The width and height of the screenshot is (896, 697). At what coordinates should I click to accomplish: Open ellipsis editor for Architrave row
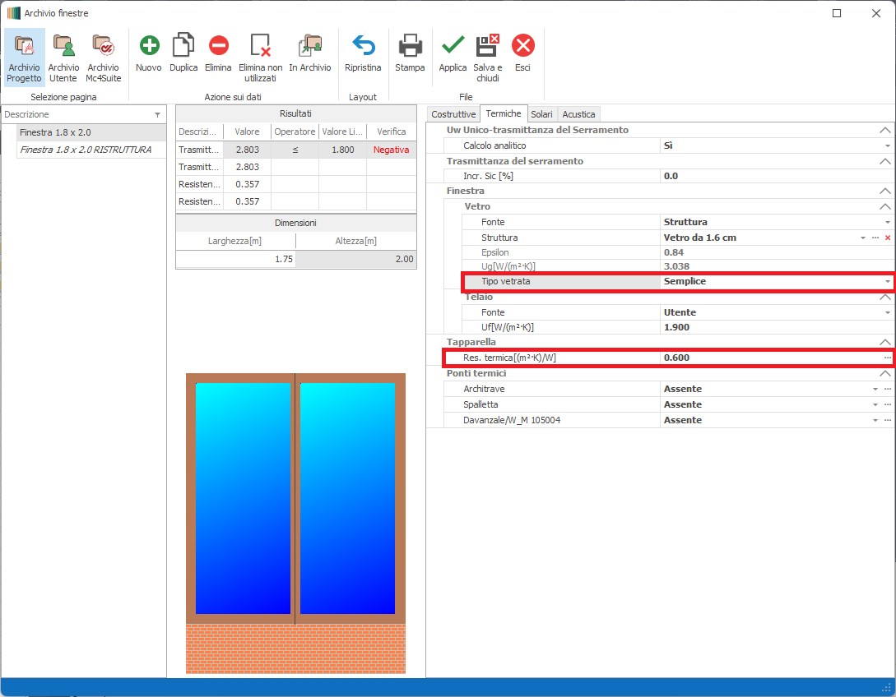[888, 389]
